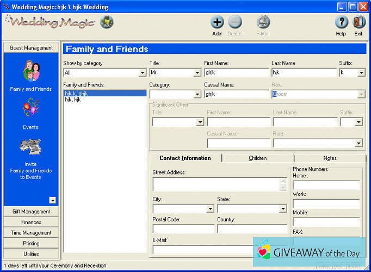Open the Events sidebar icon
371x272 pixels.
(31, 109)
